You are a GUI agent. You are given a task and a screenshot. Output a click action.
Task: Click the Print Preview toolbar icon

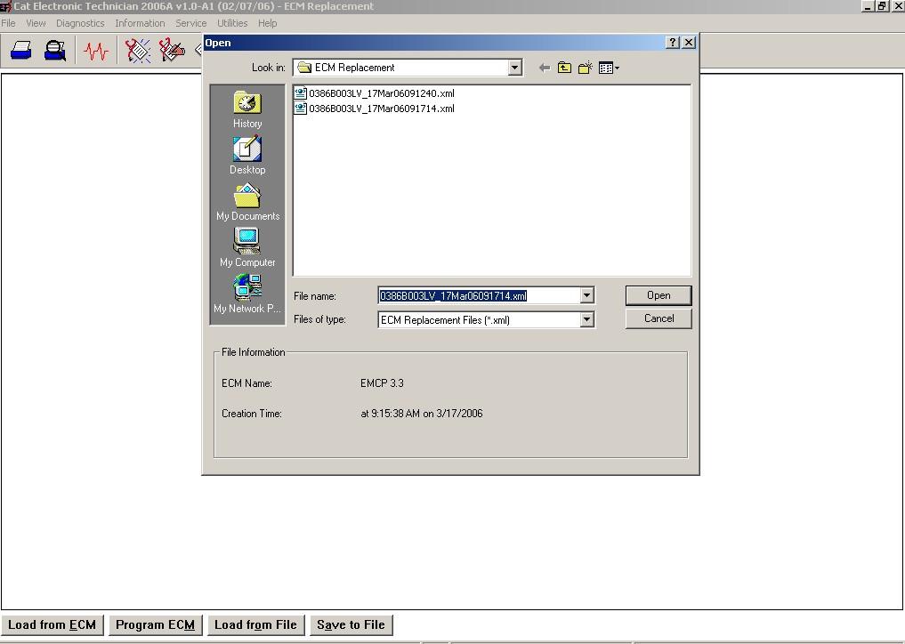(55, 51)
